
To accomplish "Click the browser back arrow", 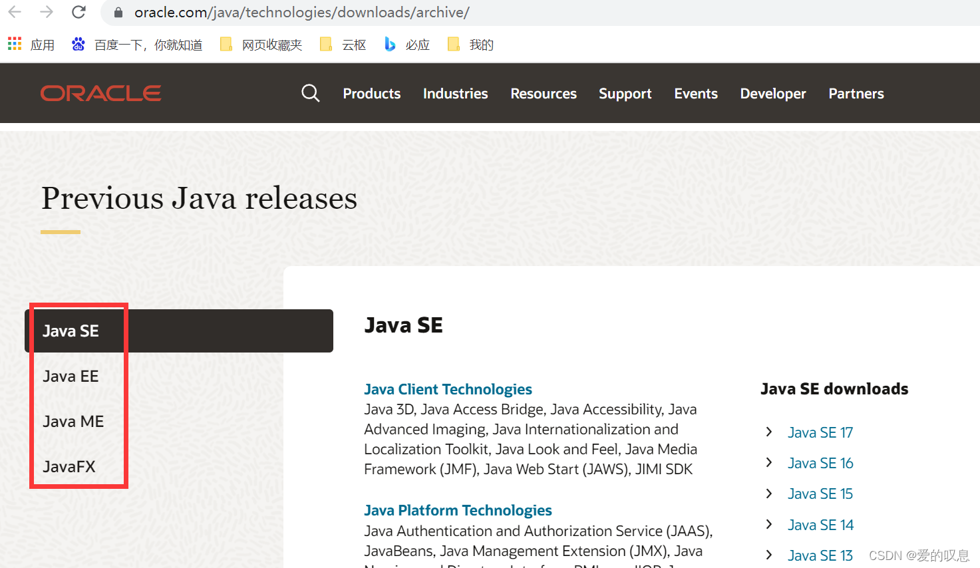I will 15,12.
